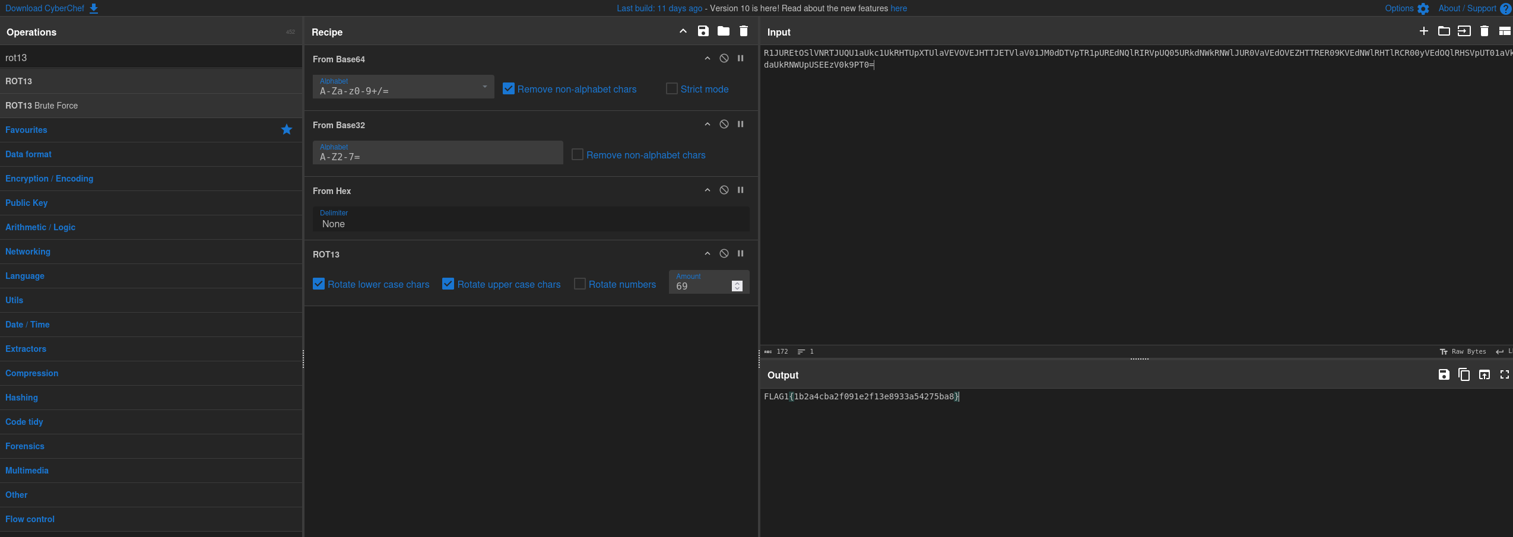
Task: Click the FLAG1 output text
Action: [861, 396]
